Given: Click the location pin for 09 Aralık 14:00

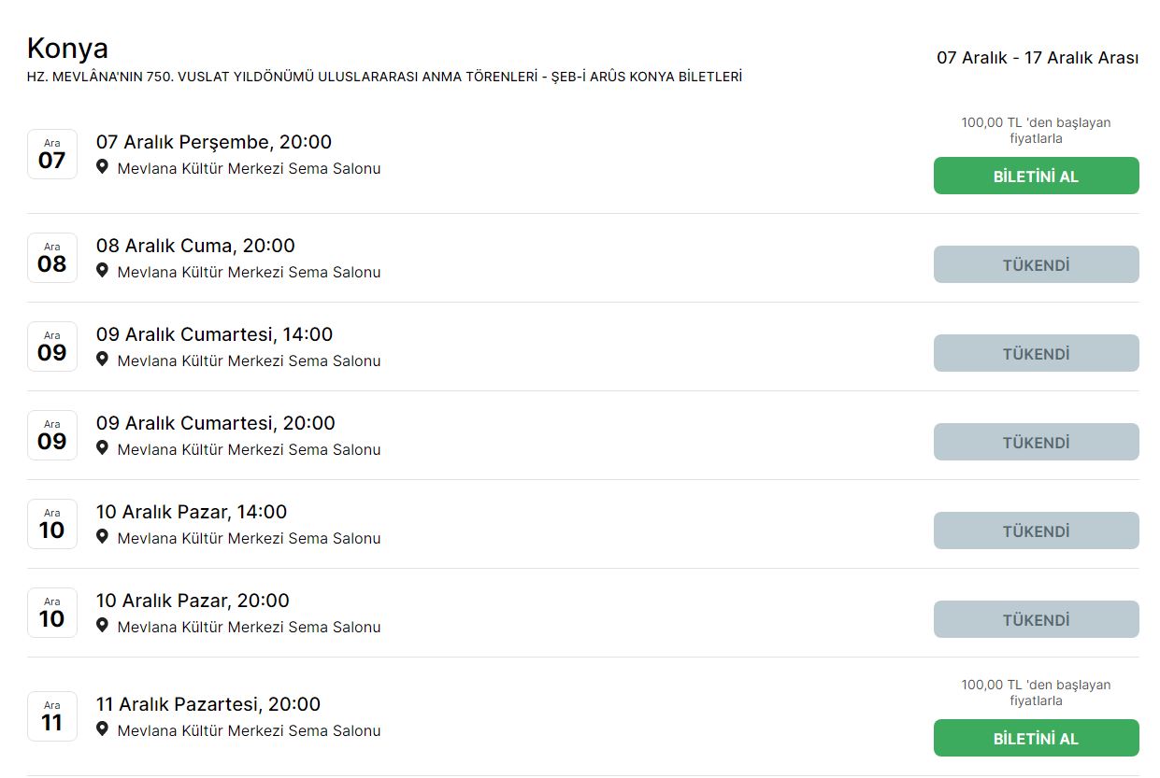Looking at the screenshot, I should (103, 360).
